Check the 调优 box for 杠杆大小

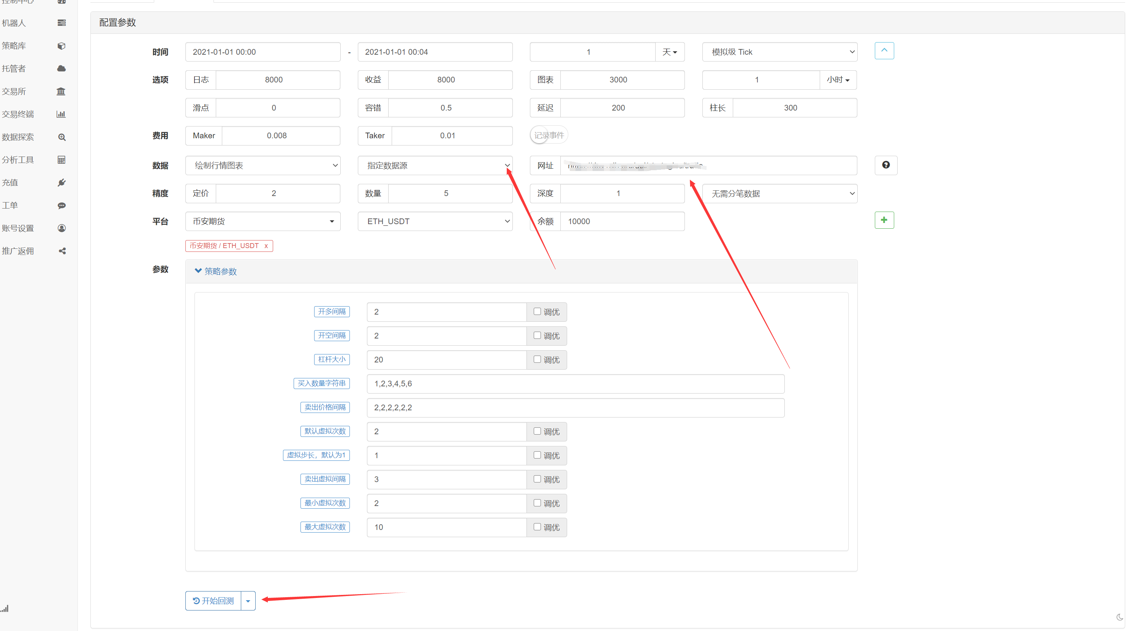pyautogui.click(x=537, y=359)
